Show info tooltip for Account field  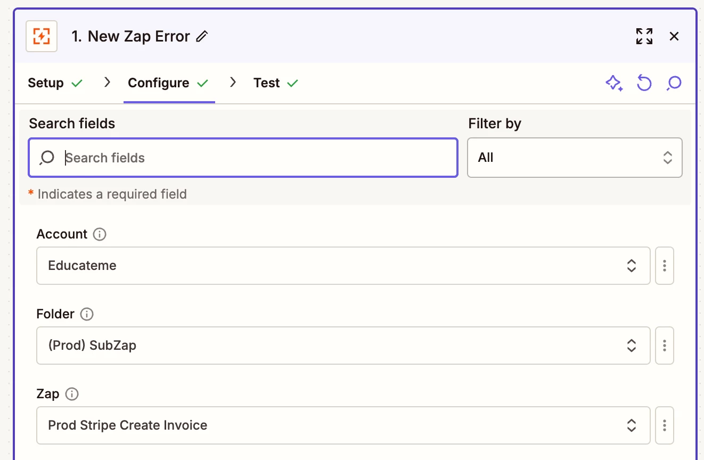pyautogui.click(x=100, y=234)
